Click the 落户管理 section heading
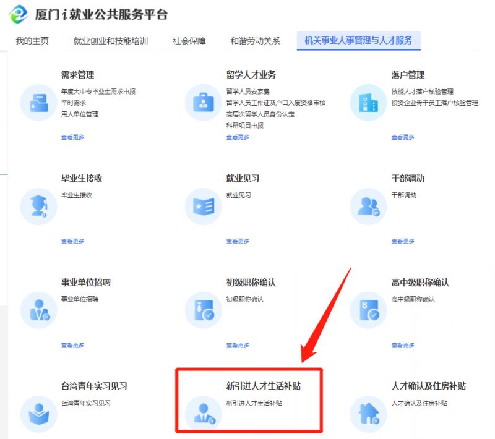Image resolution: width=495 pixels, height=439 pixels. (x=408, y=75)
